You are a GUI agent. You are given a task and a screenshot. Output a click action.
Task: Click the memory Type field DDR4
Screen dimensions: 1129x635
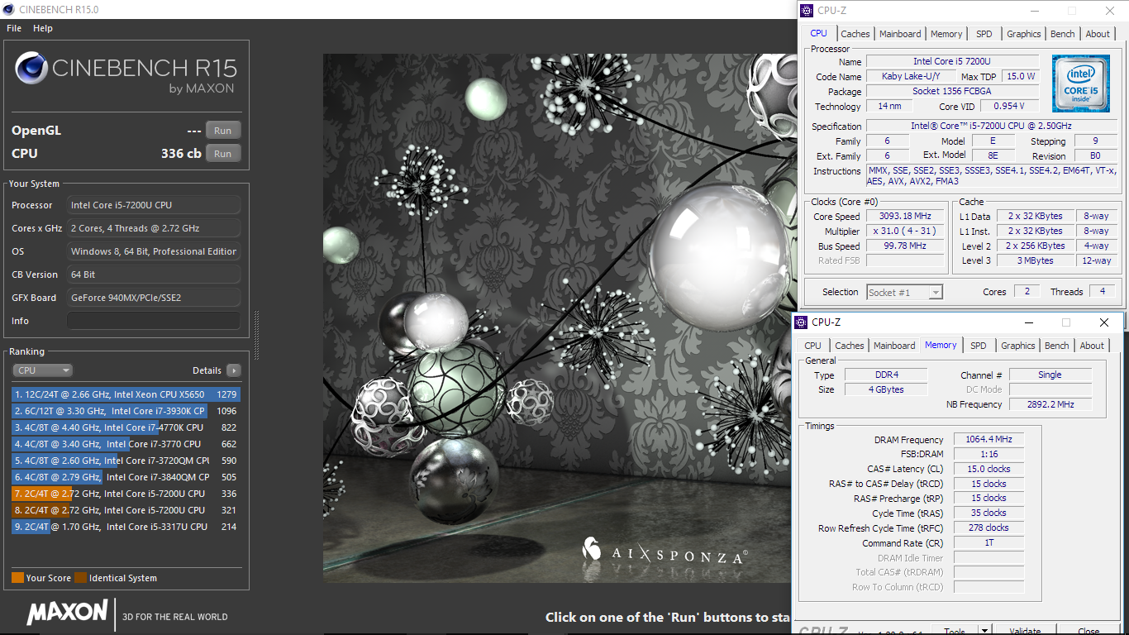coord(885,375)
